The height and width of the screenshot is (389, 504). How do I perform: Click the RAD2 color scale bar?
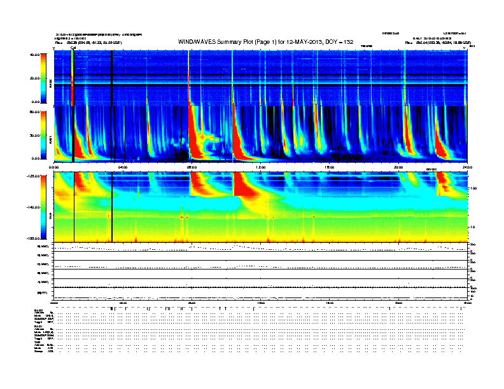pos(43,78)
